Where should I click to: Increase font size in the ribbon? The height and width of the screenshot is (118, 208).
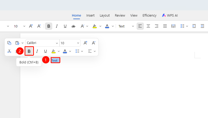point(31,26)
